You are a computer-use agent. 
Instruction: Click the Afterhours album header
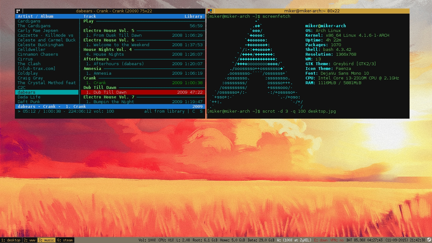click(x=96, y=59)
